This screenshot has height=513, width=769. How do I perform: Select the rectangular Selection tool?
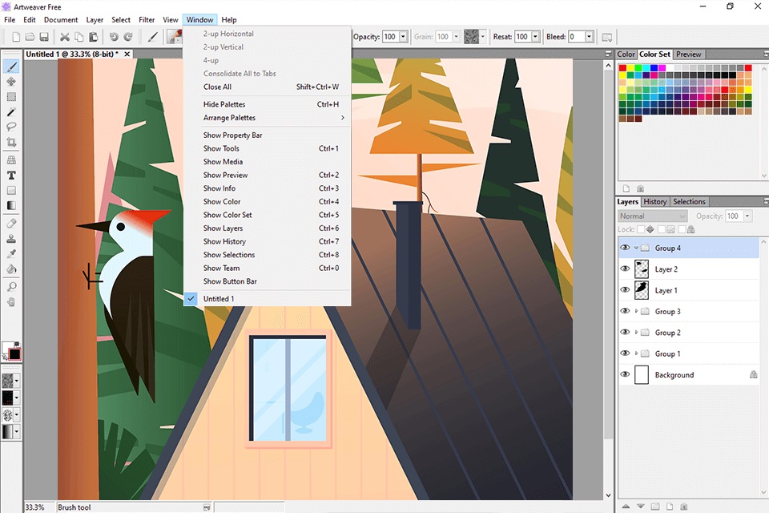(11, 97)
